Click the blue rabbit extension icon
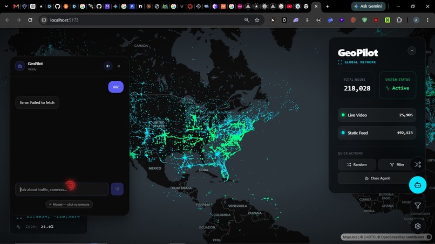The image size is (435, 244). [330, 20]
